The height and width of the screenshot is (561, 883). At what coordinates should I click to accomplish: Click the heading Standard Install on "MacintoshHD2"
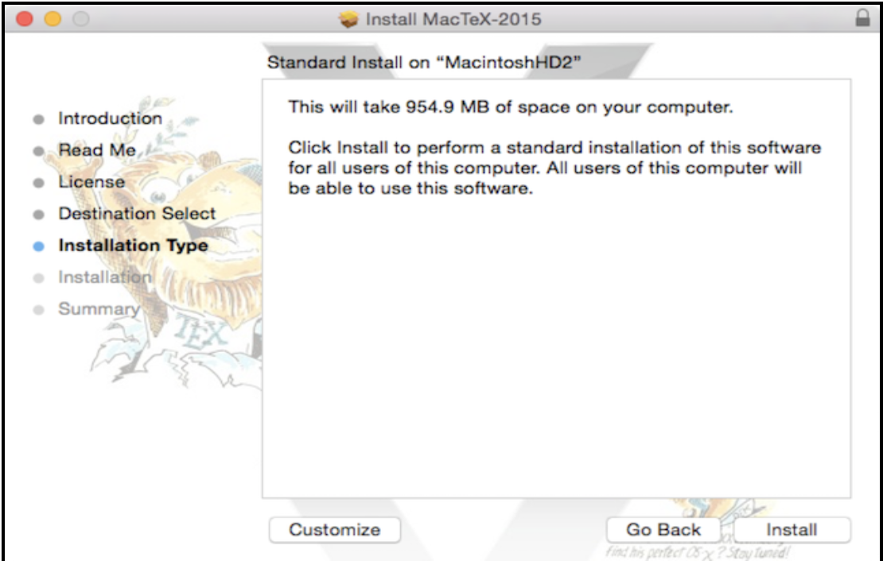[423, 63]
